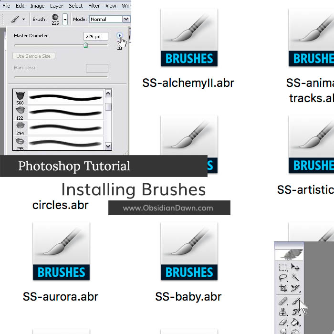Click the feather logo atop the toolbox
Image resolution: width=334 pixels, height=334 pixels.
pos(289,254)
